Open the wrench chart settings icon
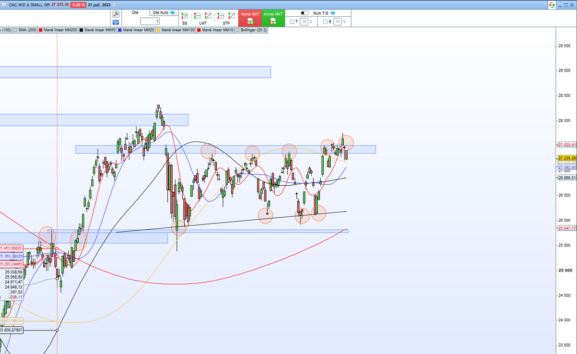The width and height of the screenshot is (577, 354). click(116, 14)
